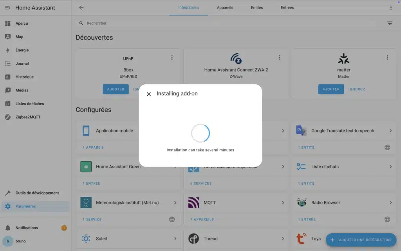Click the globe icon on Radio Browser card
Screen dimensions: 401x251
(387, 219)
